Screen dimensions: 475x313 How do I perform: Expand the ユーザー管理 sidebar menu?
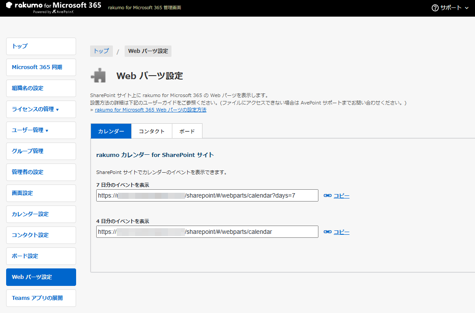click(41, 130)
